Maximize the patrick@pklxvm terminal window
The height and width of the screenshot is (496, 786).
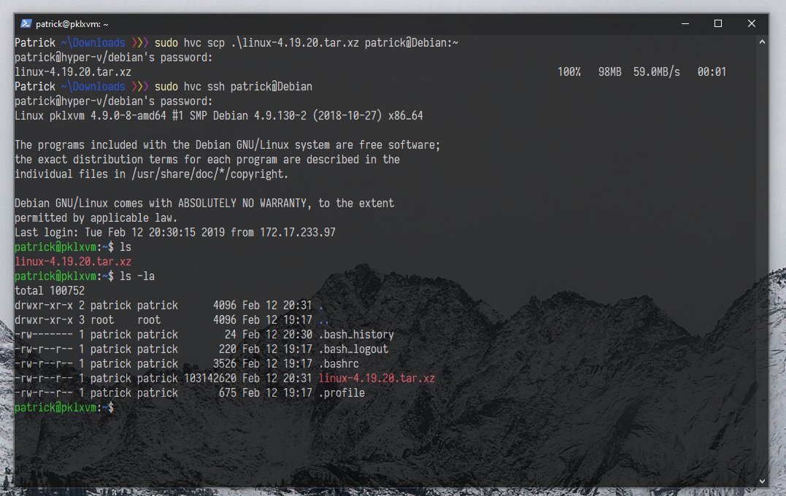point(718,23)
